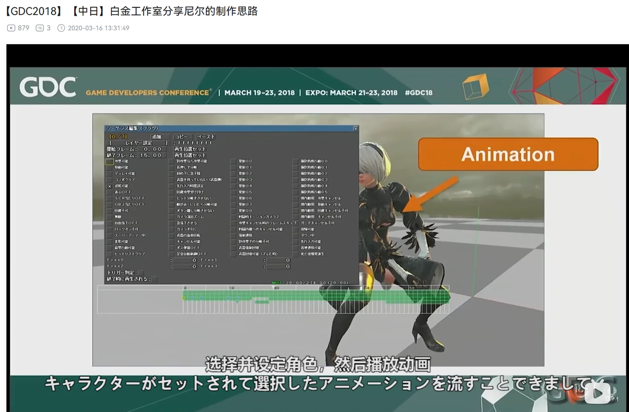Click 再生位置セット beside 開始フレーム
Viewport: 629px width, 412px height.
pos(190,149)
